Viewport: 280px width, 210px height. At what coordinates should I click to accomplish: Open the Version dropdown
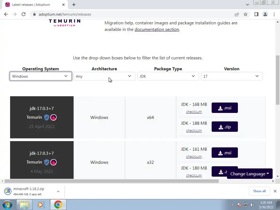(232, 76)
